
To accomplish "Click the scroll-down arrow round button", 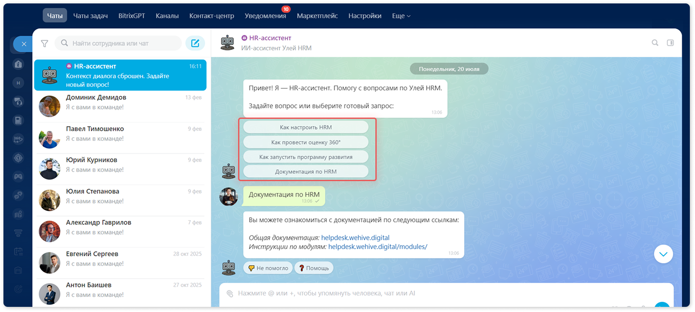I will [x=664, y=254].
